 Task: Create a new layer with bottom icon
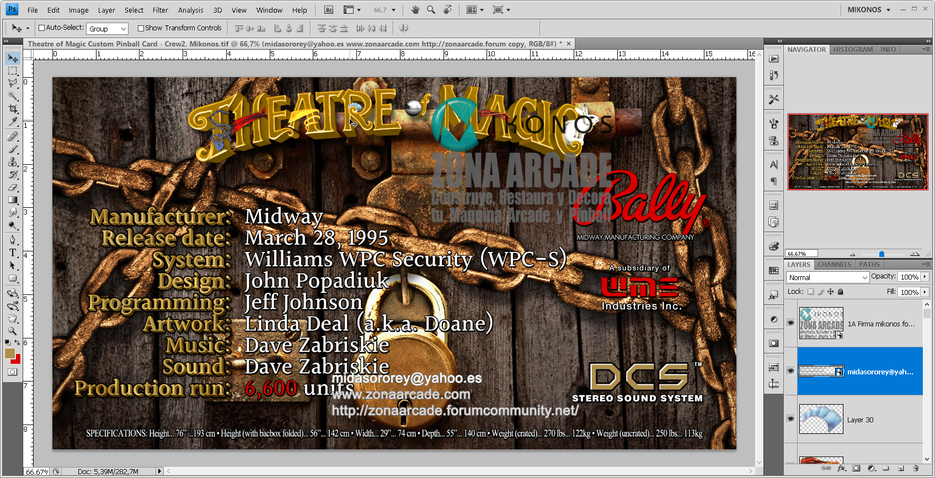coord(901,468)
